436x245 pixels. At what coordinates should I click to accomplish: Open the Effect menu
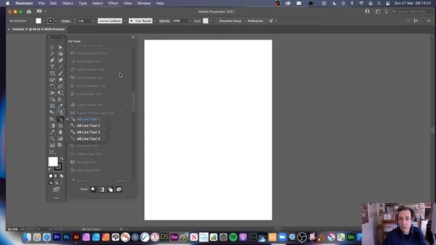pyautogui.click(x=113, y=3)
